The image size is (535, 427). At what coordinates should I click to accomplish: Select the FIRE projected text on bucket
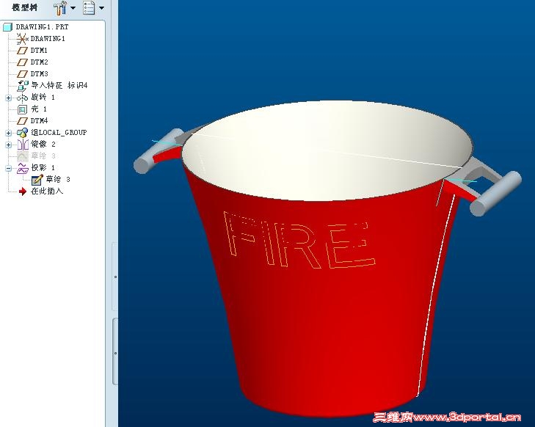click(299, 240)
